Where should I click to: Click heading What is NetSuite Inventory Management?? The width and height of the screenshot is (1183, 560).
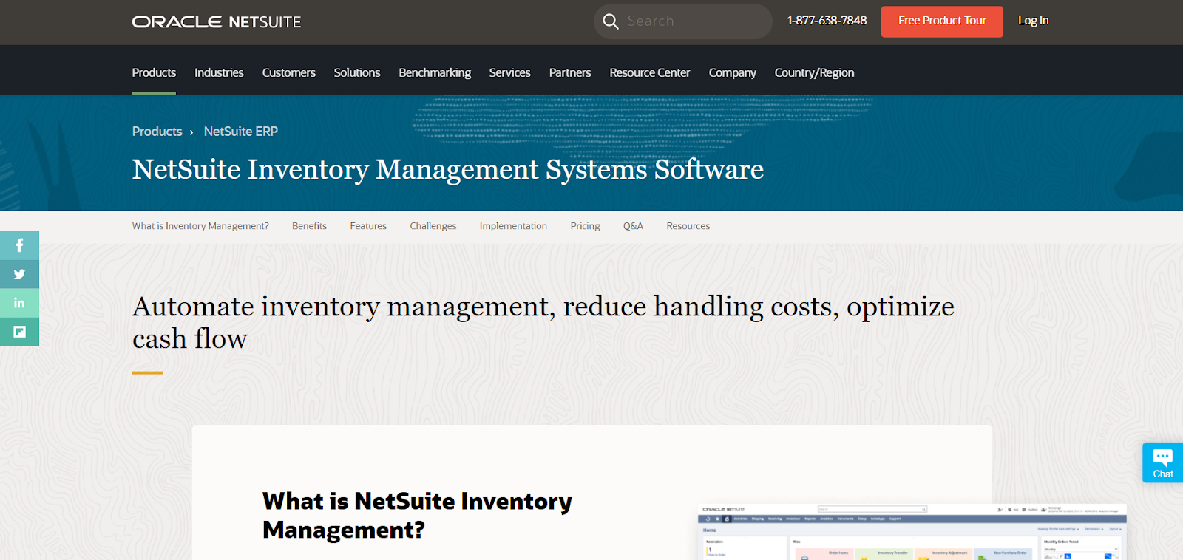tap(417, 515)
